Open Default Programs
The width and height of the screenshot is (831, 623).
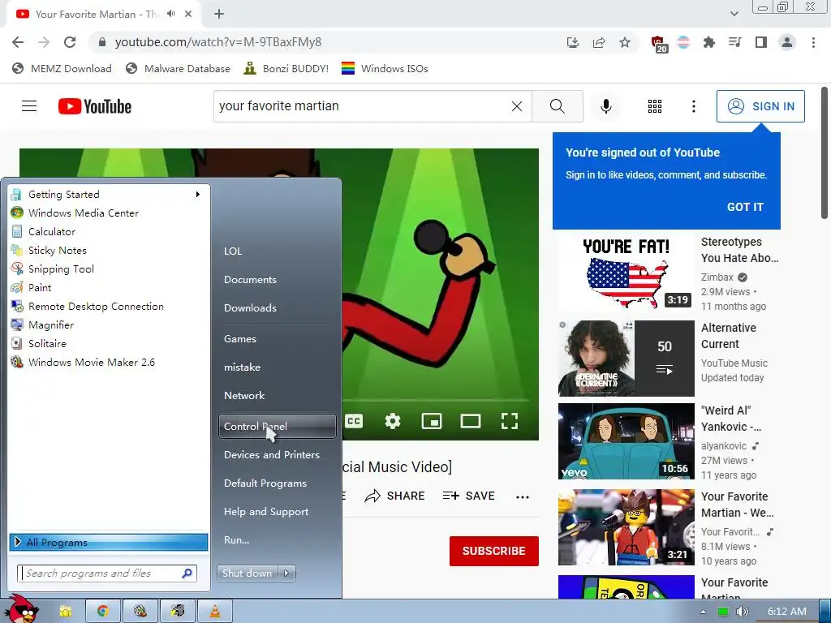point(265,483)
